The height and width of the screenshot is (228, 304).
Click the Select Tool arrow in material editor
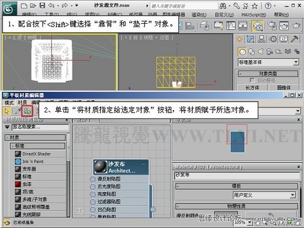tap(7, 111)
